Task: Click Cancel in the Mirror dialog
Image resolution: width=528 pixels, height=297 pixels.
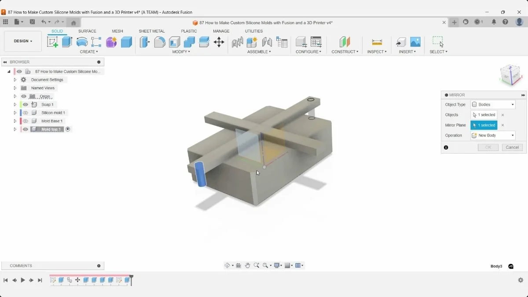Action: coord(512,147)
